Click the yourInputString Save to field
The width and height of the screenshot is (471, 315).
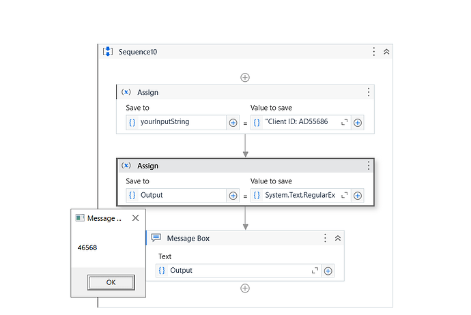(179, 123)
